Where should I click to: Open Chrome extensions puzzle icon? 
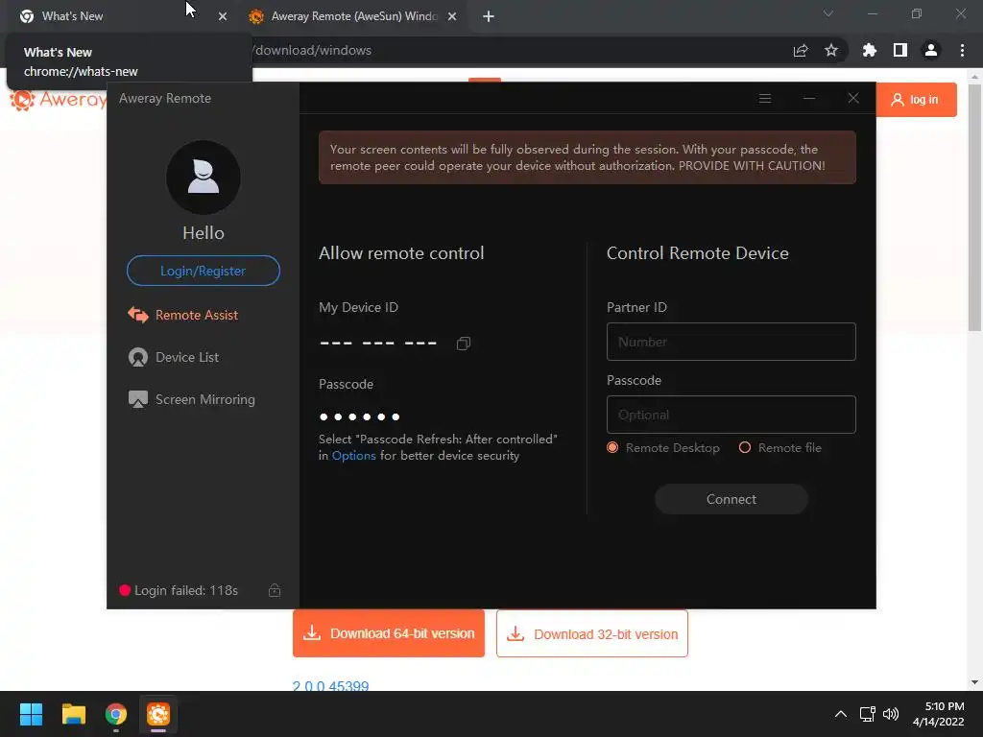[870, 50]
